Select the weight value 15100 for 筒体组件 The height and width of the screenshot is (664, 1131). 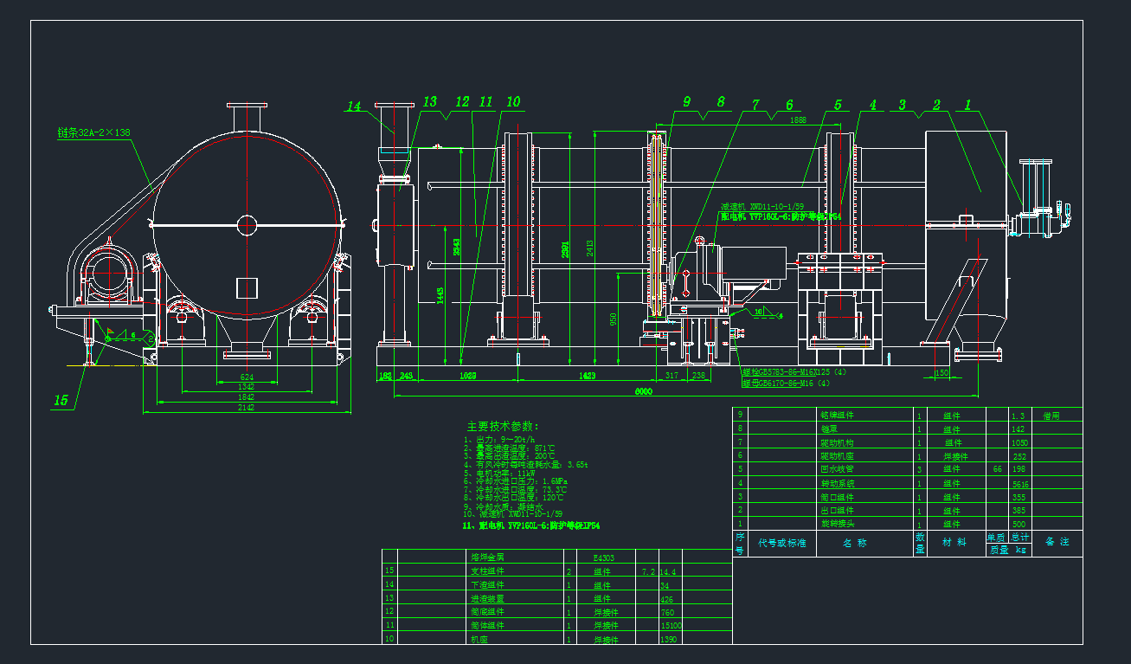(670, 625)
